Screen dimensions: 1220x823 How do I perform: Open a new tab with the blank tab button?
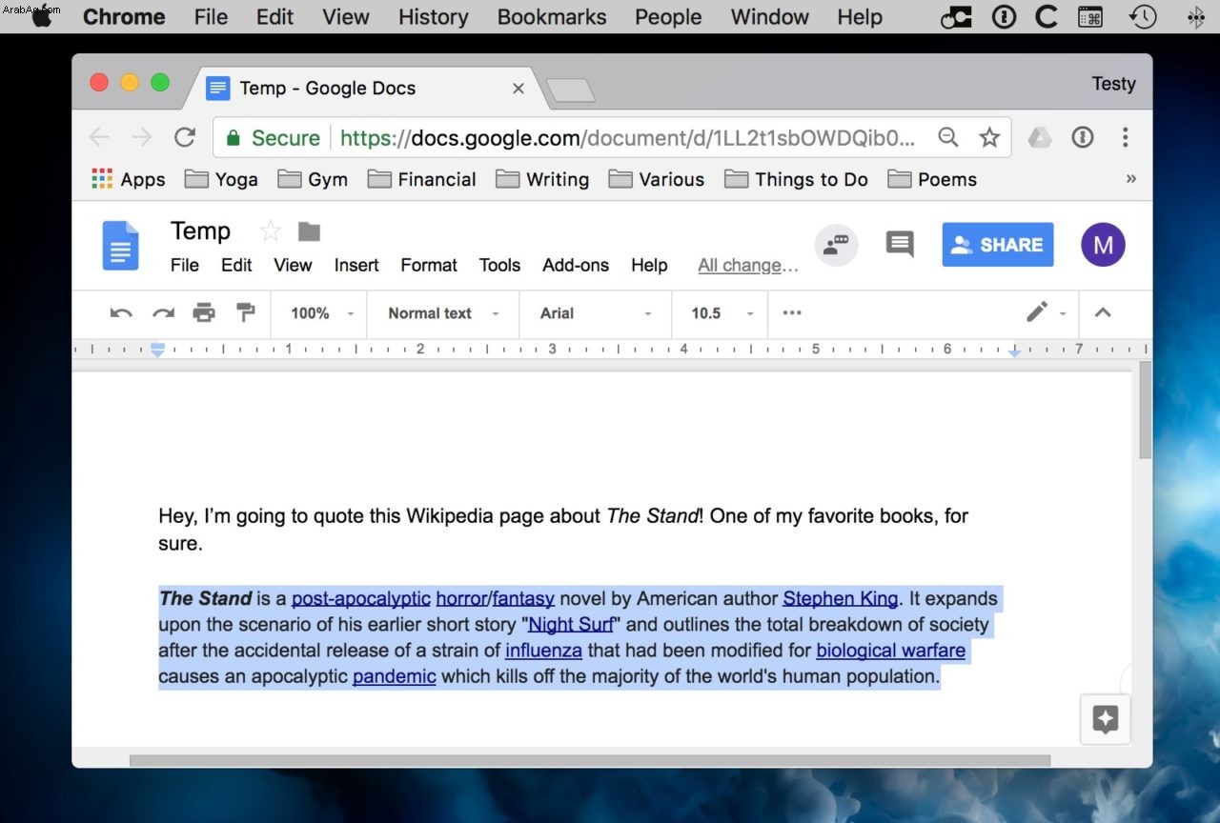tap(570, 90)
